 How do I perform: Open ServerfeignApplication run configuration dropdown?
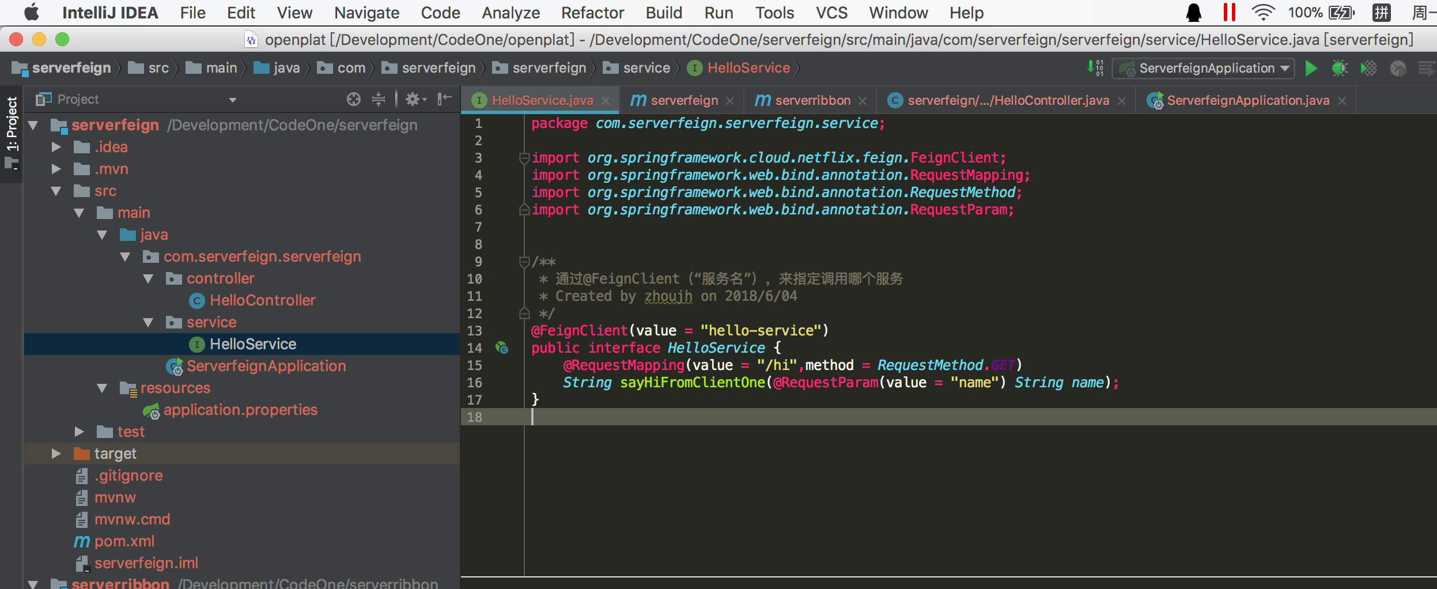(x=1203, y=68)
